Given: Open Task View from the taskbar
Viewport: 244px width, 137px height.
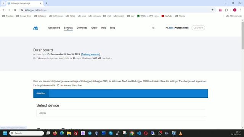Looking at the screenshot, I should pos(48,133).
